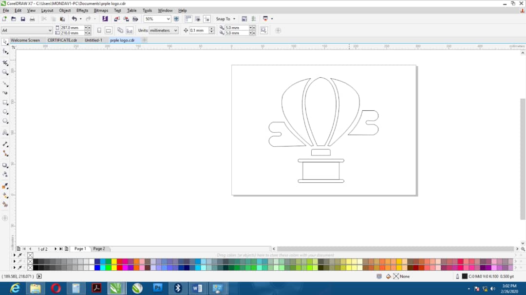The height and width of the screenshot is (295, 526).
Task: Click the Save icon in the toolbar
Action: pos(23,19)
